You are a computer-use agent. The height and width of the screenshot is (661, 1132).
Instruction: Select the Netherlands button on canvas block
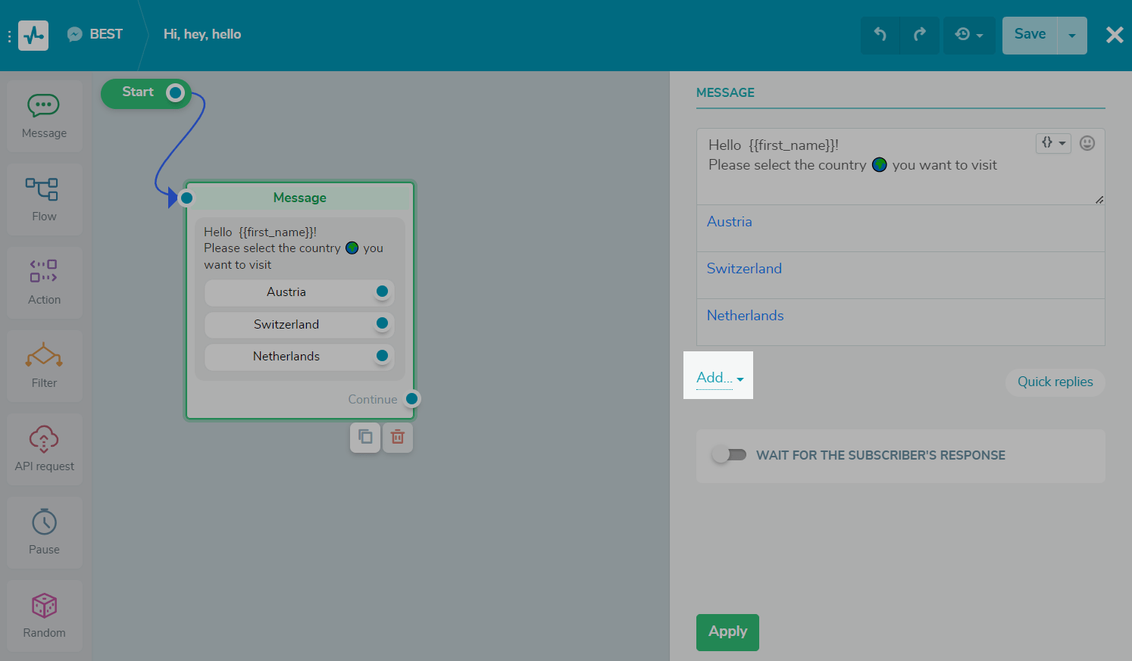(x=299, y=356)
